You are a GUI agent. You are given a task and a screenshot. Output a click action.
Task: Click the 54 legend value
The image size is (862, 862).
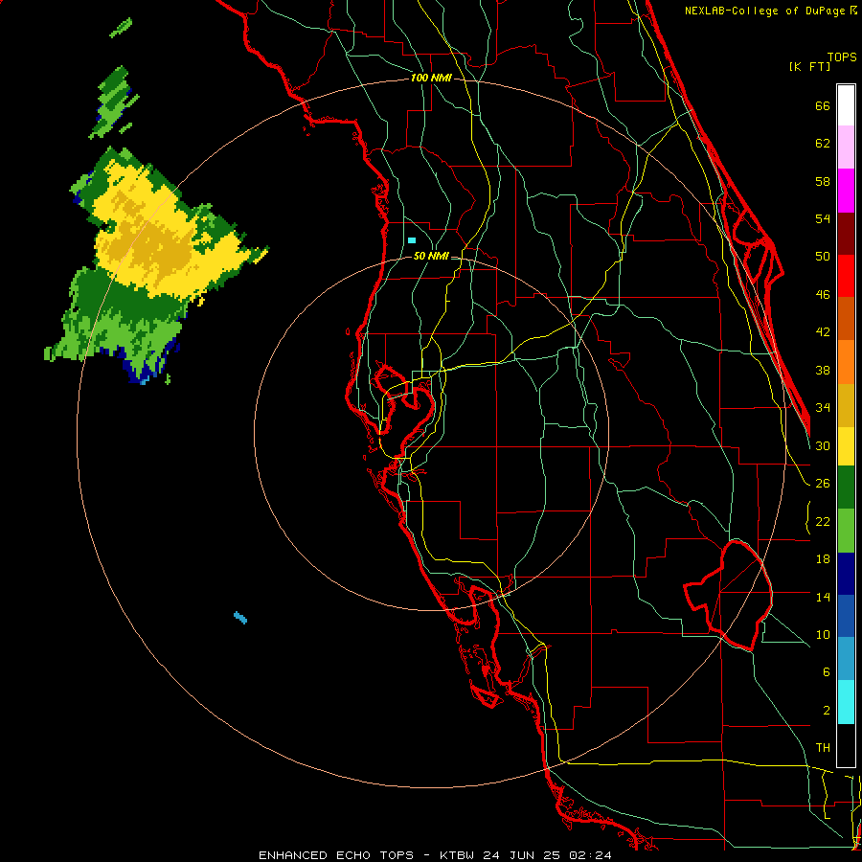(x=823, y=218)
